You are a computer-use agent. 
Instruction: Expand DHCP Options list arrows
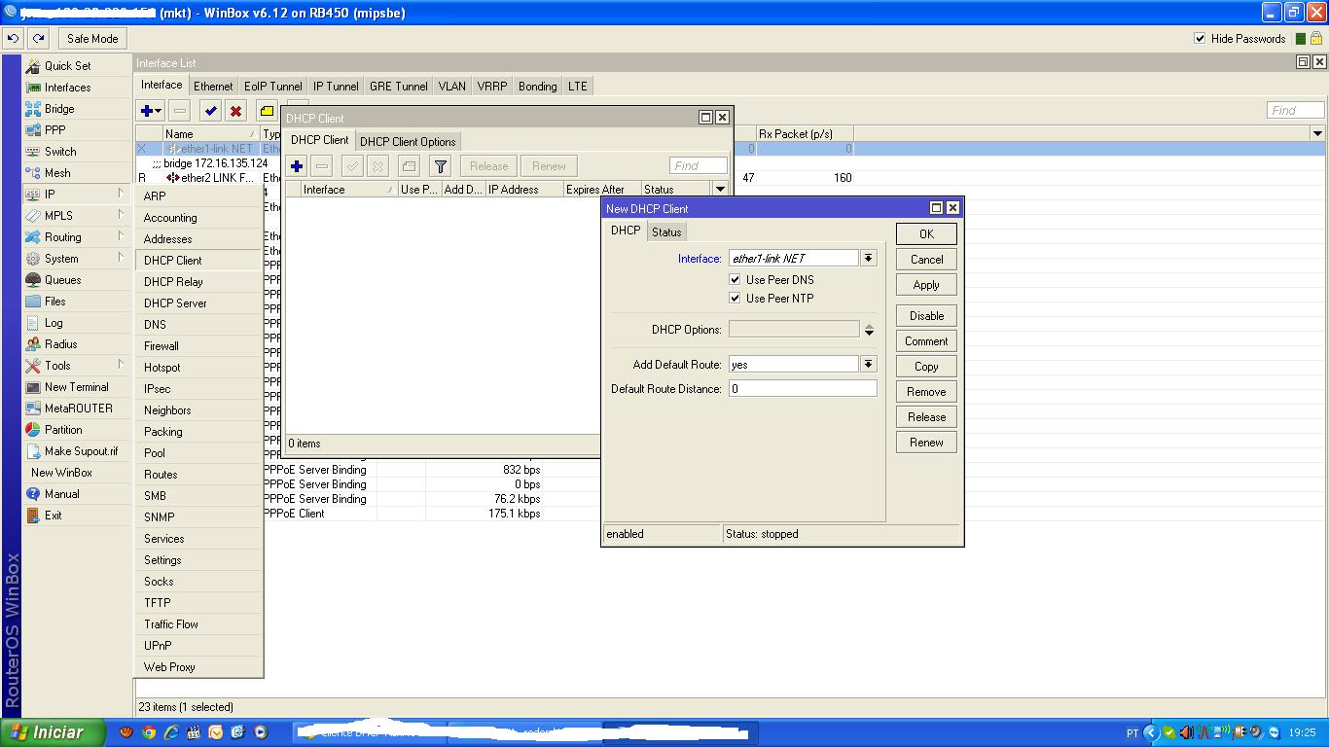pos(869,330)
